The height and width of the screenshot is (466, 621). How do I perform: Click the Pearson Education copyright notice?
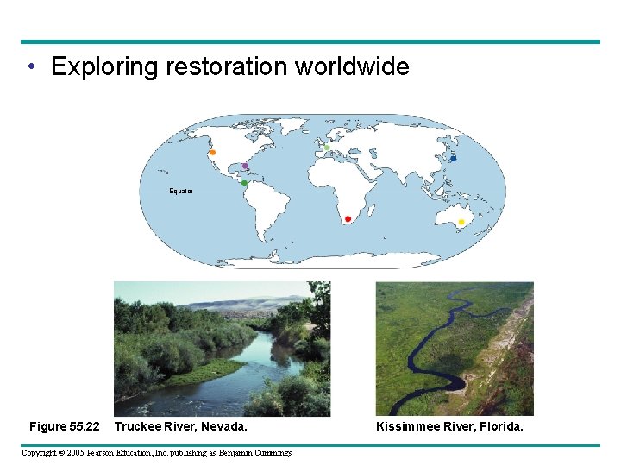(x=157, y=453)
